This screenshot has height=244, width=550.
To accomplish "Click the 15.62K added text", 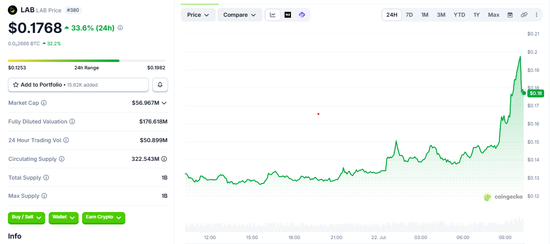I will click(83, 85).
